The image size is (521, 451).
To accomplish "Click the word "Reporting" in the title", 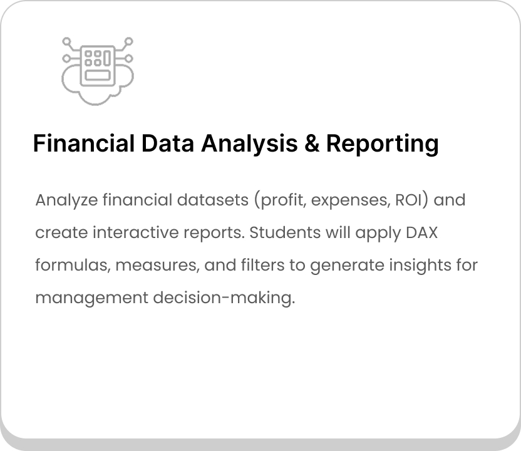I will [383, 143].
